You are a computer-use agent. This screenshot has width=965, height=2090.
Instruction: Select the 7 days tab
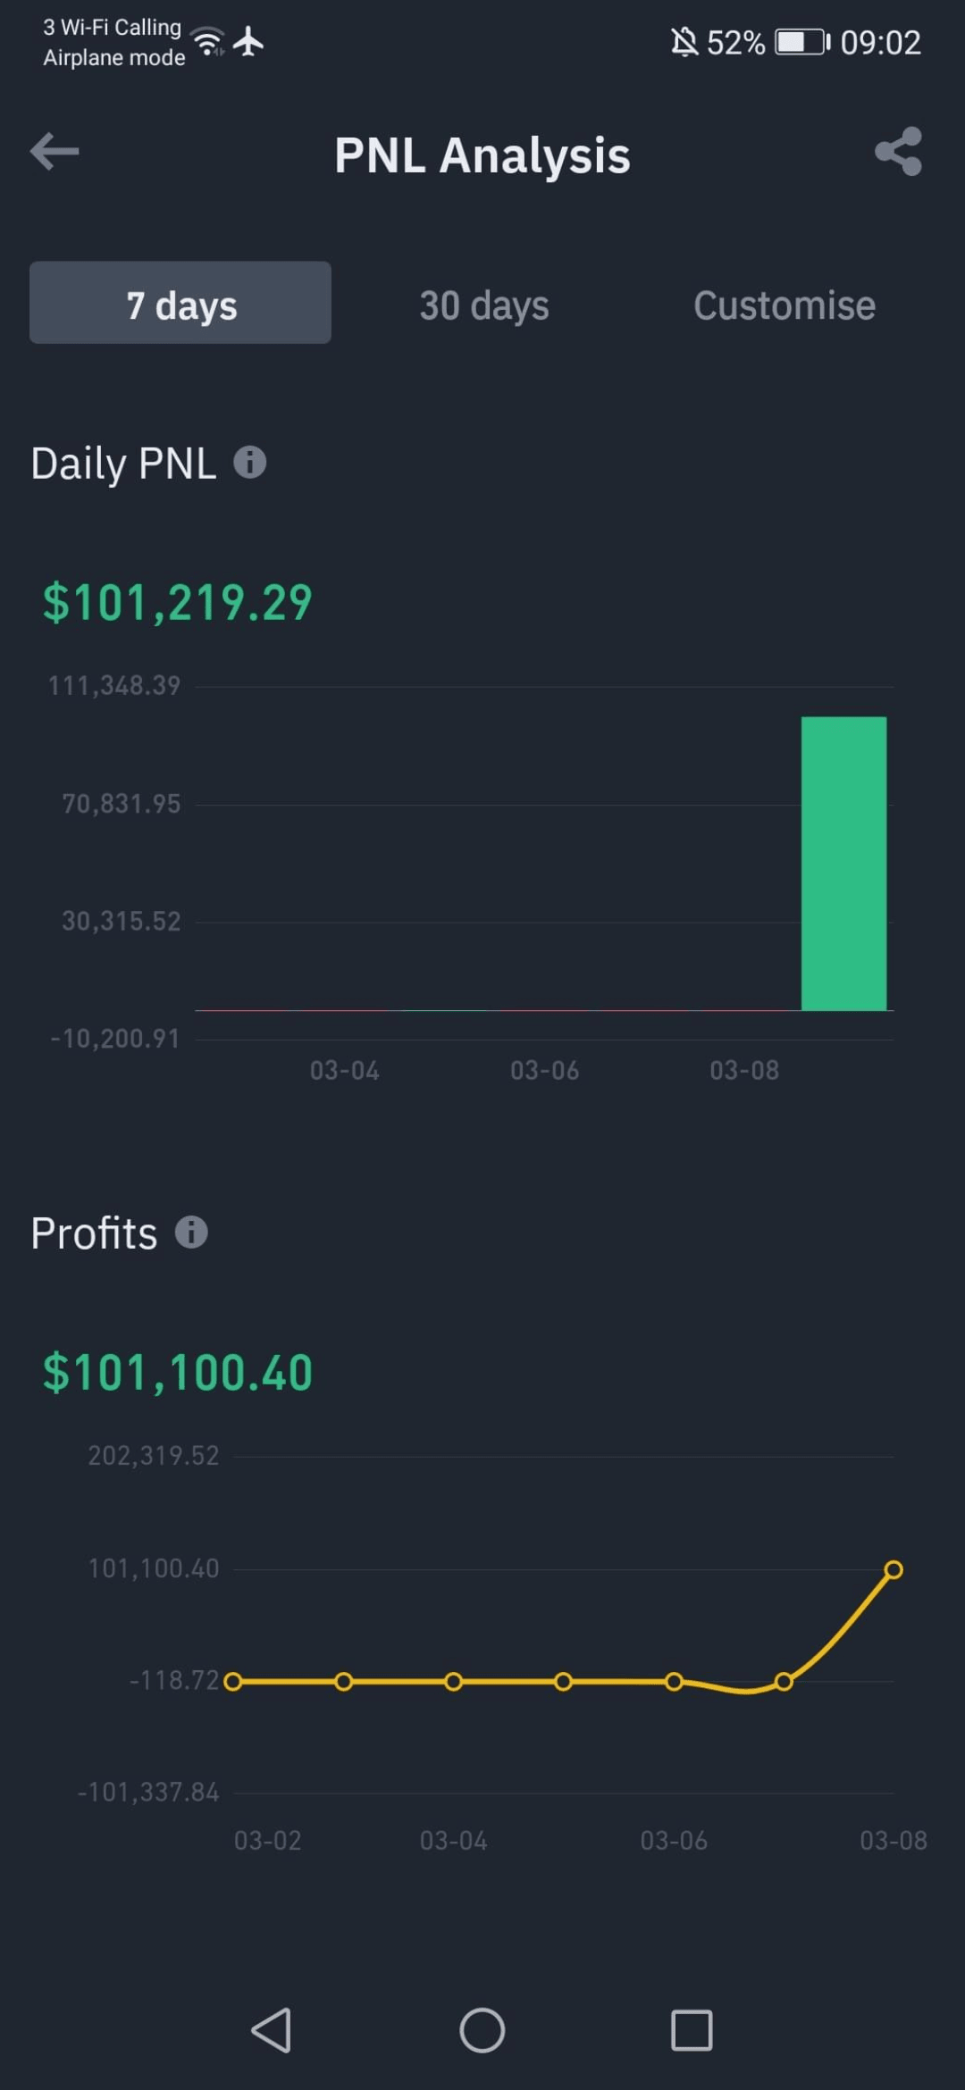pyautogui.click(x=180, y=304)
